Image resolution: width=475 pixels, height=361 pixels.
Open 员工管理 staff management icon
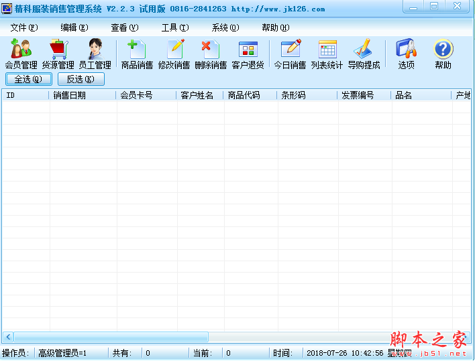pos(95,54)
